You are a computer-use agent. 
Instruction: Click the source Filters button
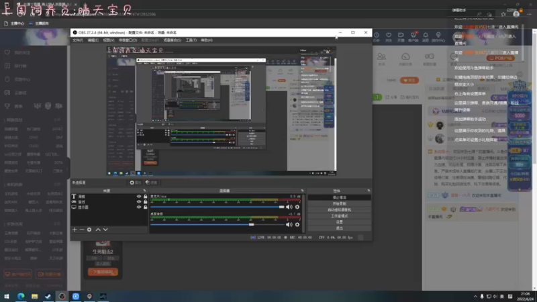pyautogui.click(x=152, y=183)
